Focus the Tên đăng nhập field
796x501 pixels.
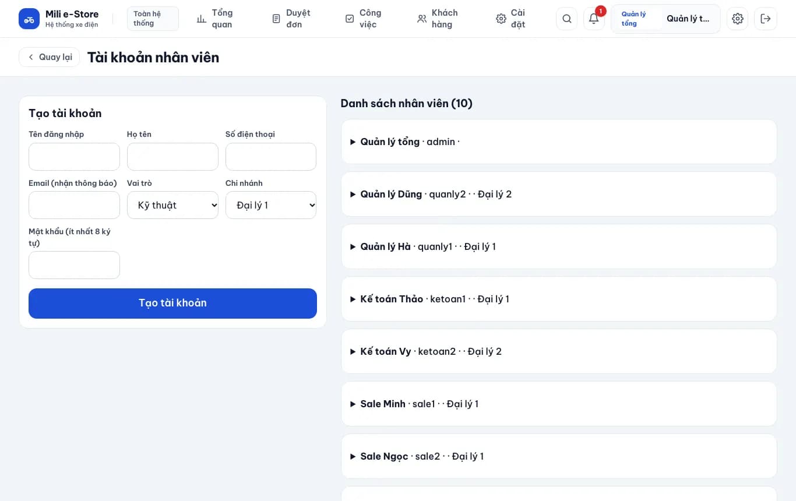click(74, 157)
